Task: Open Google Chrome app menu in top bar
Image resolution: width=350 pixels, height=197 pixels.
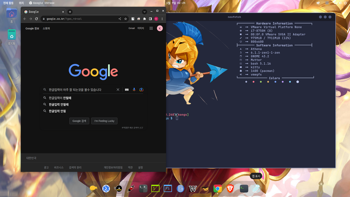Action: coord(42,3)
